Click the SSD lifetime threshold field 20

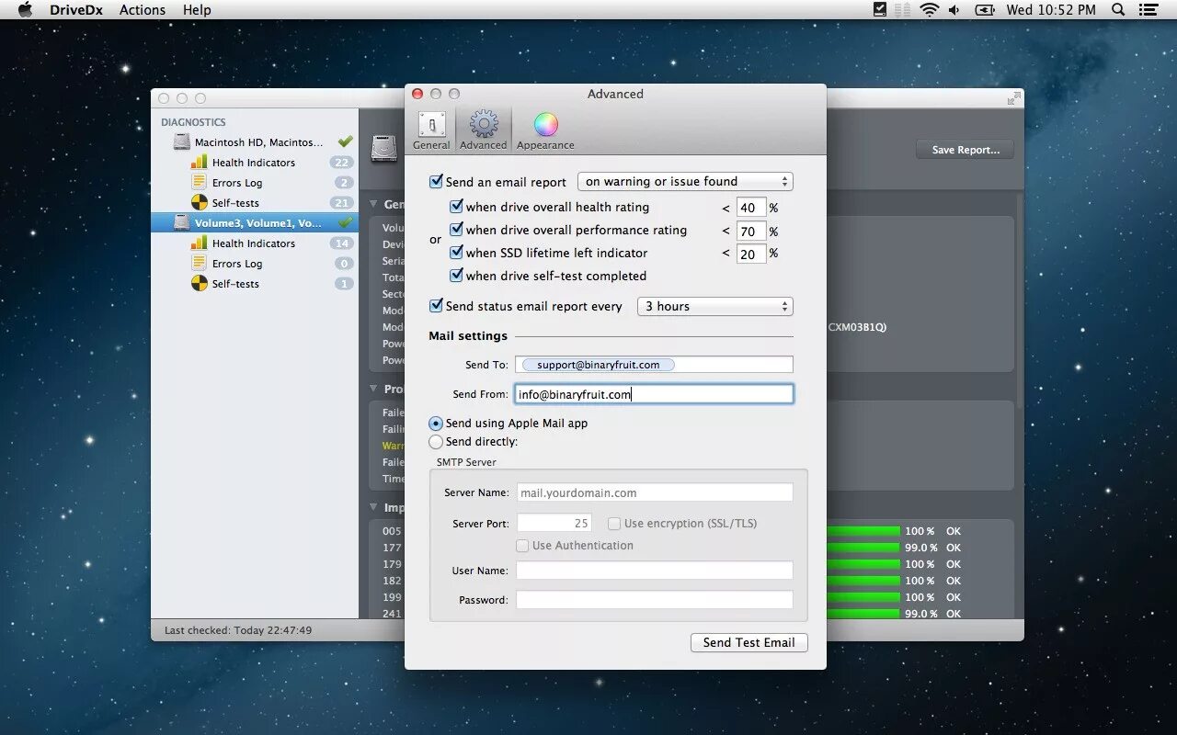pyautogui.click(x=751, y=254)
